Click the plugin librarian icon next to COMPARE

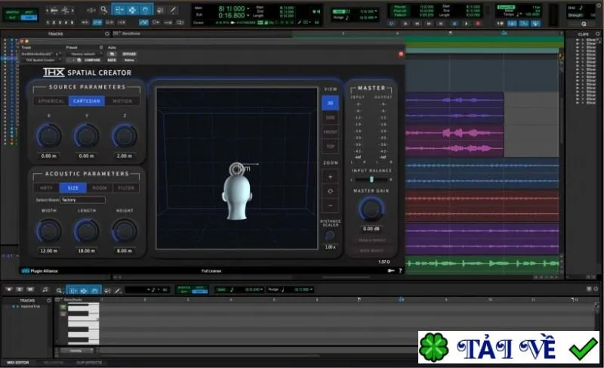click(79, 60)
